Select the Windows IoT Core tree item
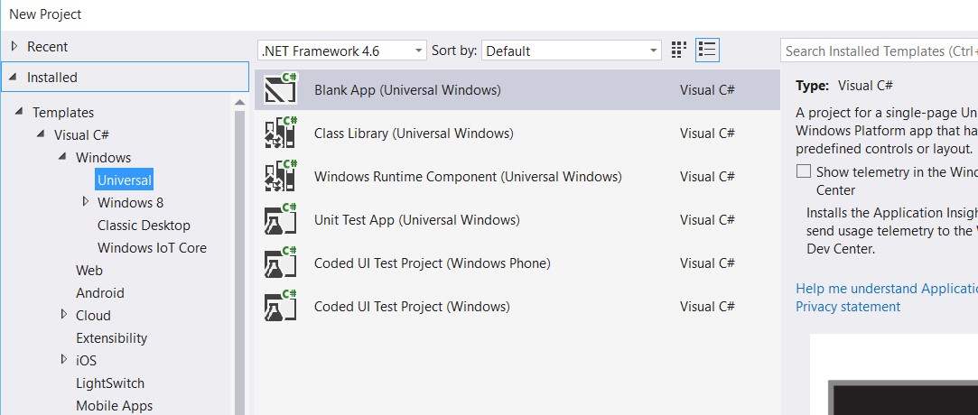The width and height of the screenshot is (978, 415). pyautogui.click(x=152, y=247)
